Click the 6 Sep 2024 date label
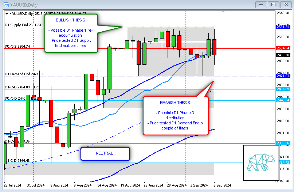 (x=222, y=185)
